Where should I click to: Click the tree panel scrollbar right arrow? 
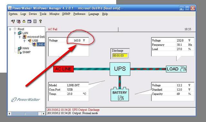pos(43,113)
